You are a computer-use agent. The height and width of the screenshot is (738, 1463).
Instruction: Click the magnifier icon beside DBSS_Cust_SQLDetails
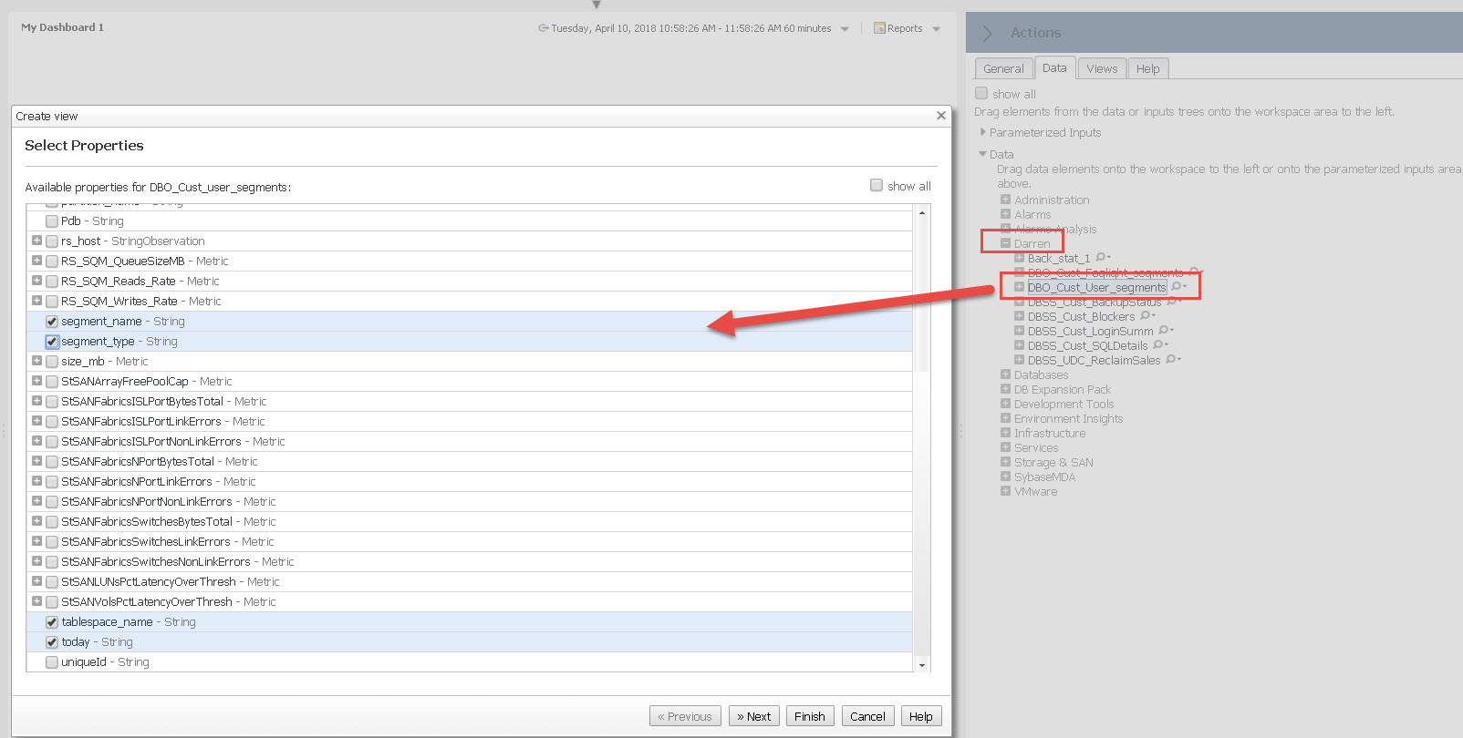point(1158,345)
